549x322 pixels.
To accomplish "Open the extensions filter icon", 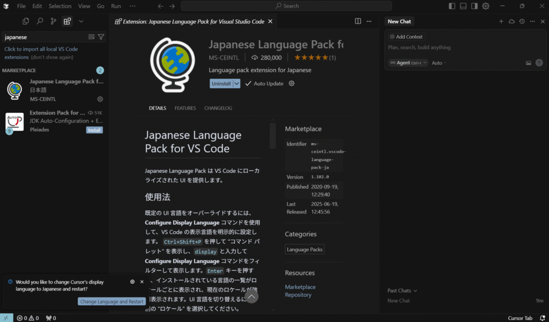I will pyautogui.click(x=101, y=37).
